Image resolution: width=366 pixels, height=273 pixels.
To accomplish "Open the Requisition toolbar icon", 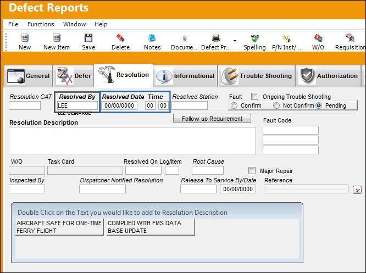I will 350,38.
